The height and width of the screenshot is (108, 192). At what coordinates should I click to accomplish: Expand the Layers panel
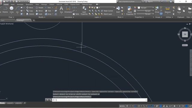click(x=97, y=17)
